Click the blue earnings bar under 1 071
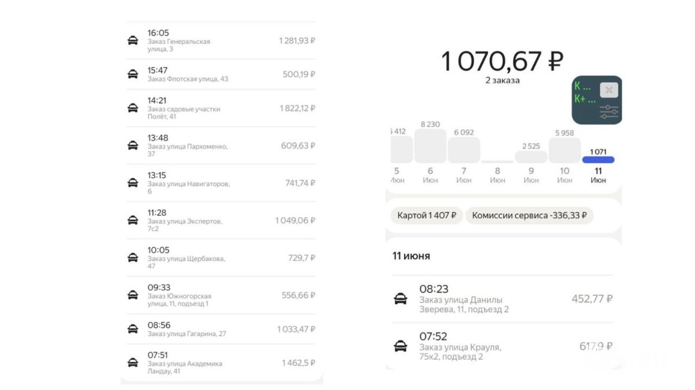 click(x=598, y=159)
